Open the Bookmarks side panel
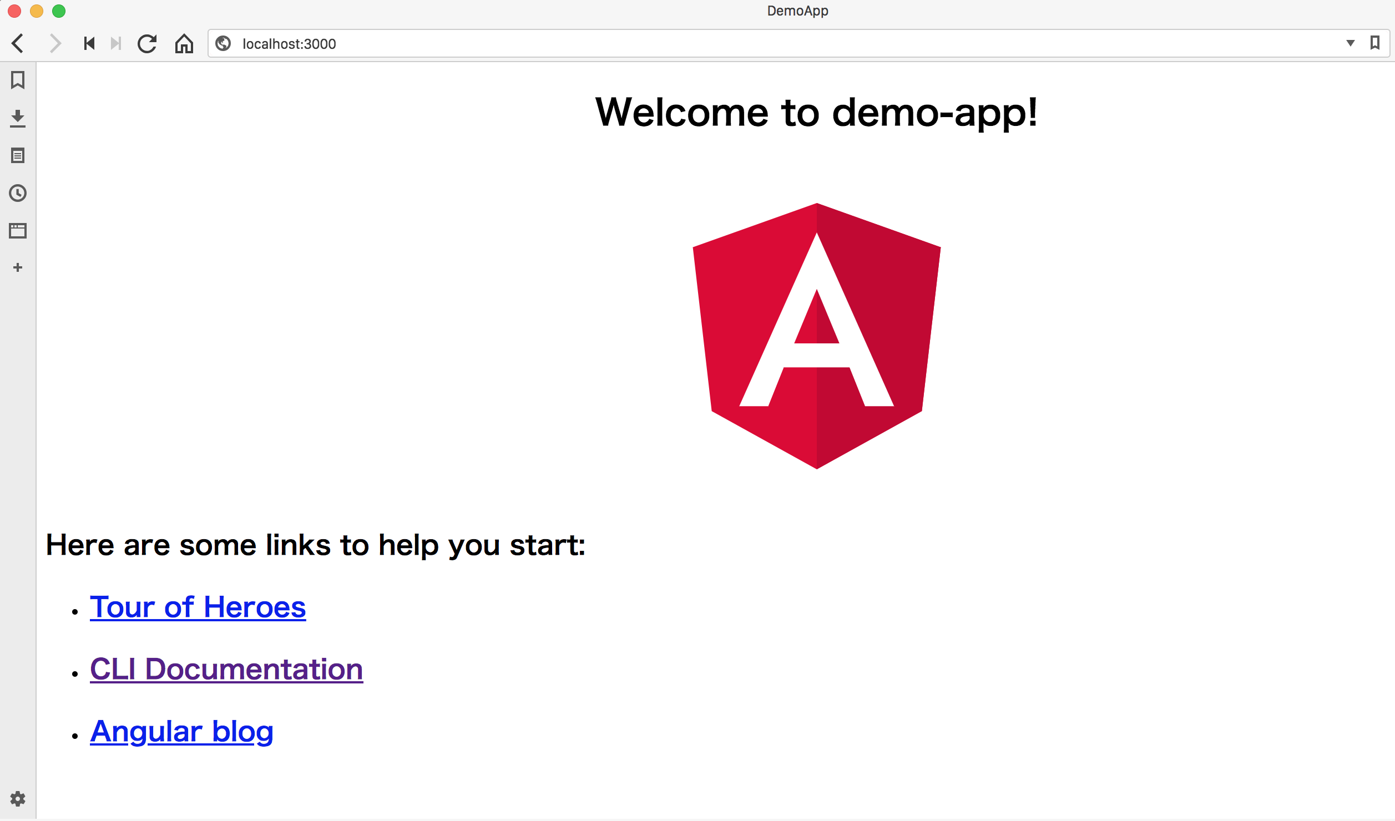This screenshot has height=821, width=1395. click(18, 80)
